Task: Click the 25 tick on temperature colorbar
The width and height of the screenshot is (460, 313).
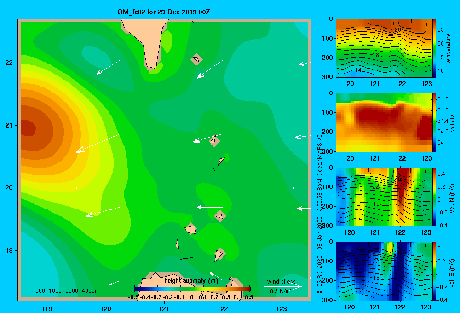Action: click(441, 30)
